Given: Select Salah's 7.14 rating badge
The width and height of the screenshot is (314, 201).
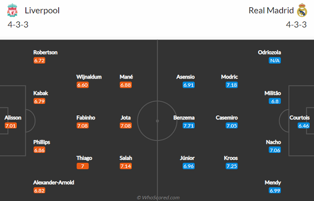Looking at the screenshot, I should [x=126, y=166].
